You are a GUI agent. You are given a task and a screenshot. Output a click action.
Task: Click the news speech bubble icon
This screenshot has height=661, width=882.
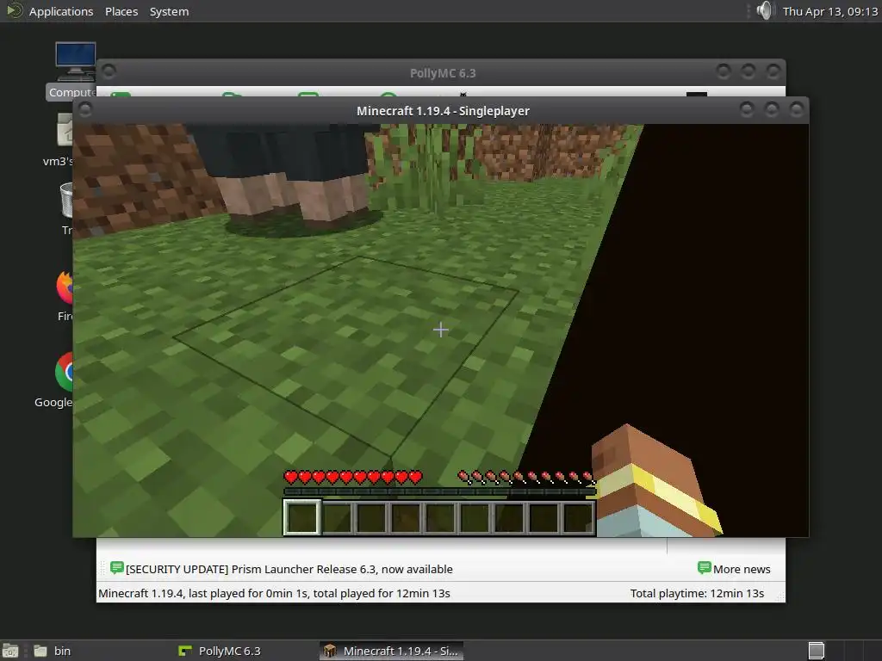117,568
